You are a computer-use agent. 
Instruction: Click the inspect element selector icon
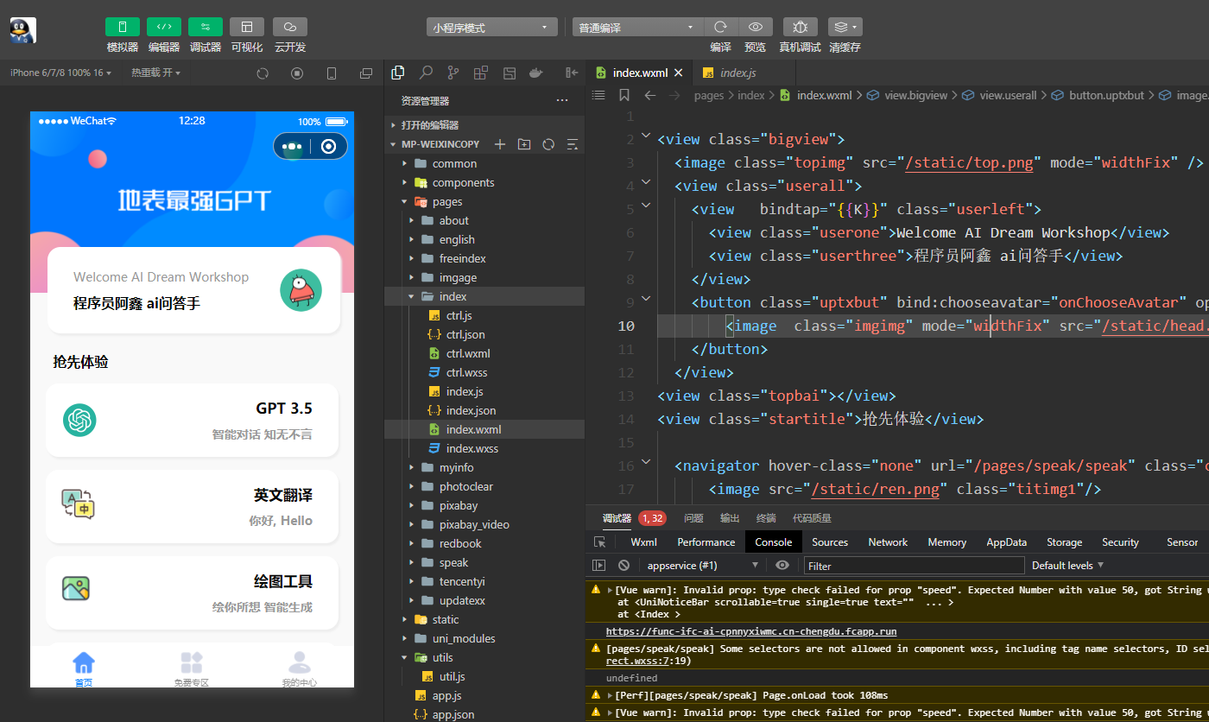[x=600, y=542]
